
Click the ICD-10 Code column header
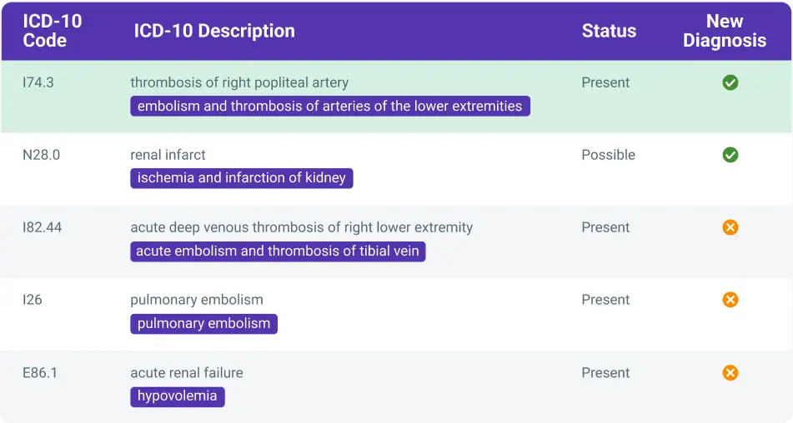pyautogui.click(x=52, y=31)
